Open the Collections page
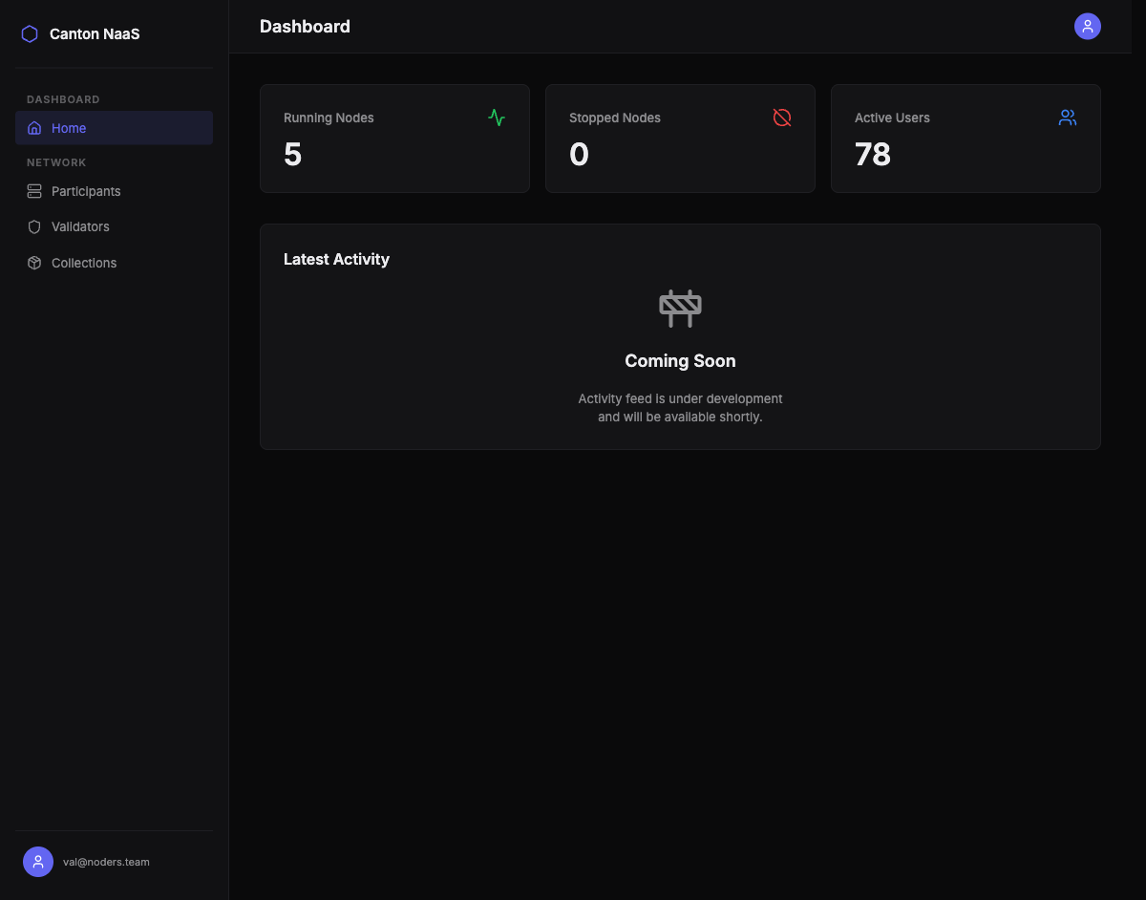This screenshot has height=900, width=1146. click(x=84, y=263)
